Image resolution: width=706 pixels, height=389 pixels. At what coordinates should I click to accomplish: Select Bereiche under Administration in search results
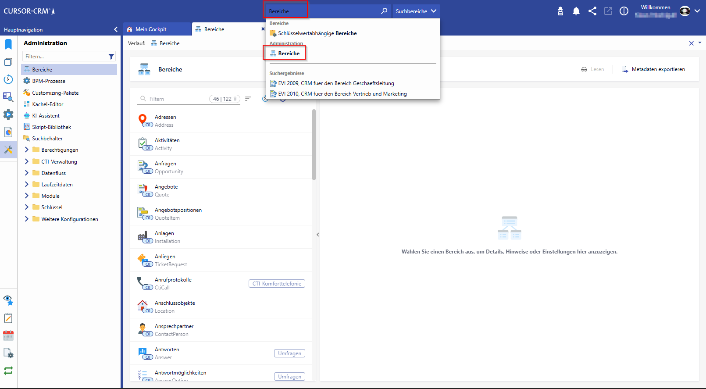point(289,54)
